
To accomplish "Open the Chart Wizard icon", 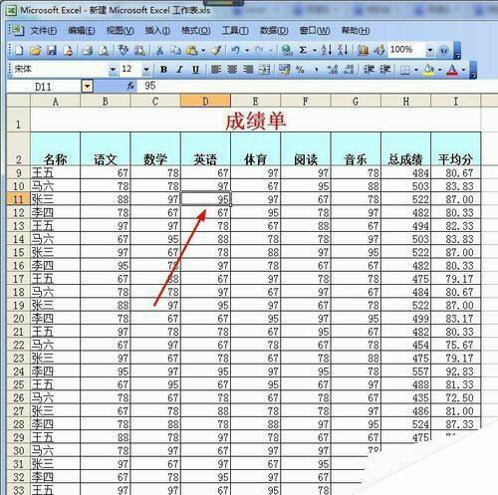I will 363,50.
